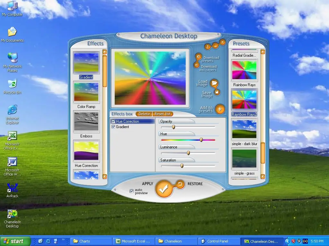Click the Download presets icon

198,57
